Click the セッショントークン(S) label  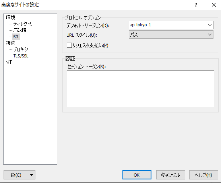pos(86,67)
